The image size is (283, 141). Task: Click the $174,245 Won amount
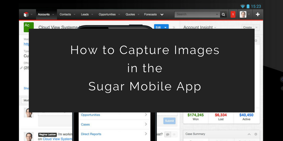pos(195,115)
